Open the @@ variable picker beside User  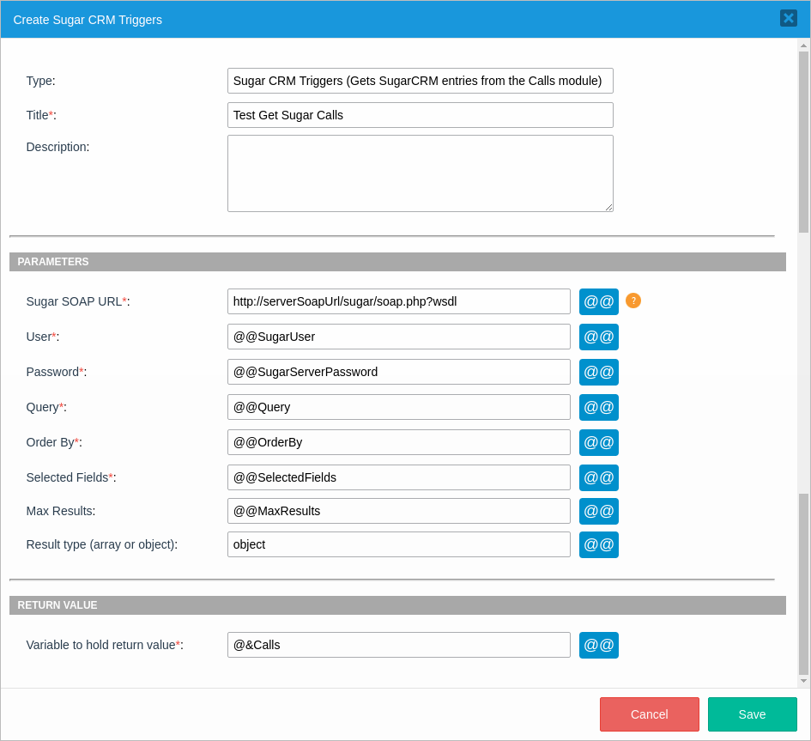tap(598, 337)
